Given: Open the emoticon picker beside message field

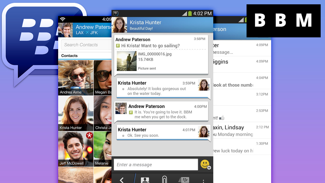Looking at the screenshot, I should 205,164.
